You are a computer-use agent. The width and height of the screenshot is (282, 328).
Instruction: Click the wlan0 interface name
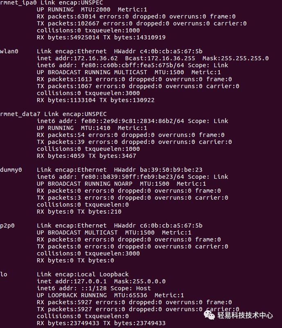point(9,51)
